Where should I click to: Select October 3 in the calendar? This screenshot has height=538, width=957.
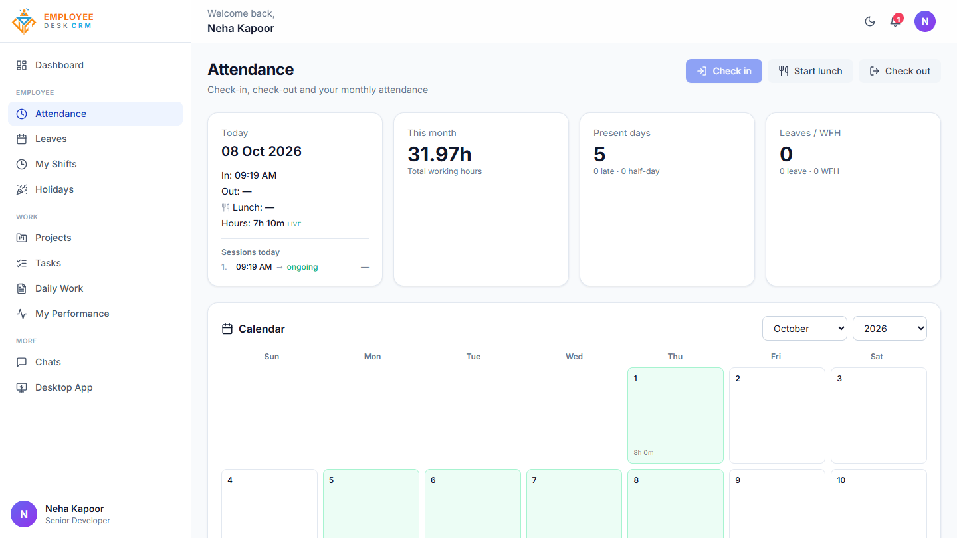[879, 415]
